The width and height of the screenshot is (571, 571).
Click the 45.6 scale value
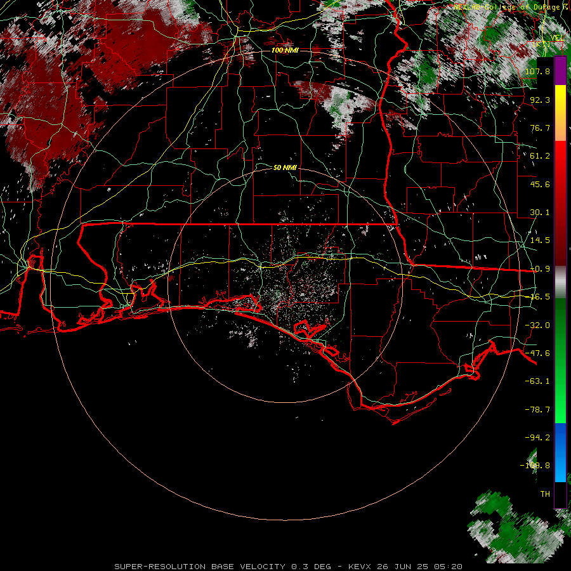coord(540,184)
